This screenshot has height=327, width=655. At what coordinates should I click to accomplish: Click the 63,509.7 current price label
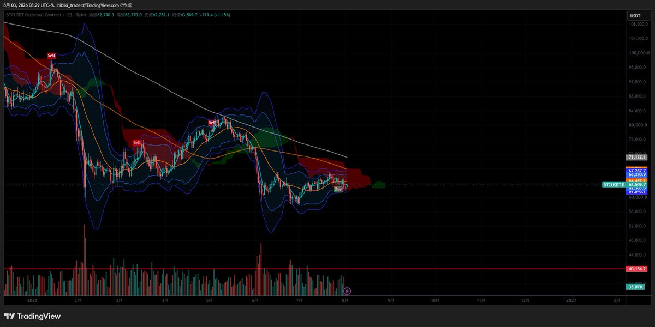[x=637, y=185]
